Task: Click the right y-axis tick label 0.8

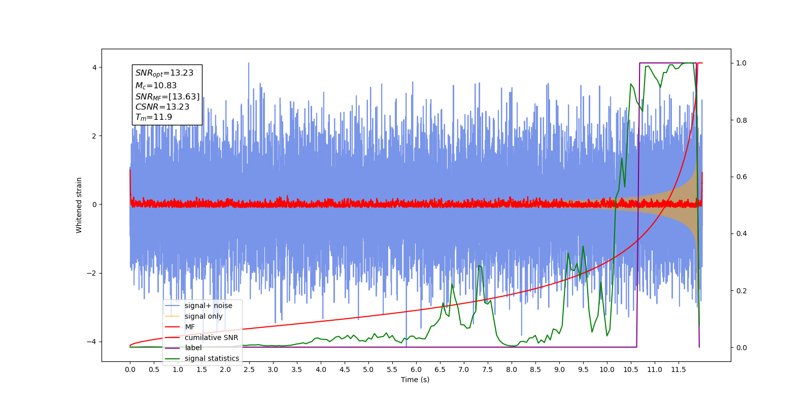Action: click(x=741, y=120)
